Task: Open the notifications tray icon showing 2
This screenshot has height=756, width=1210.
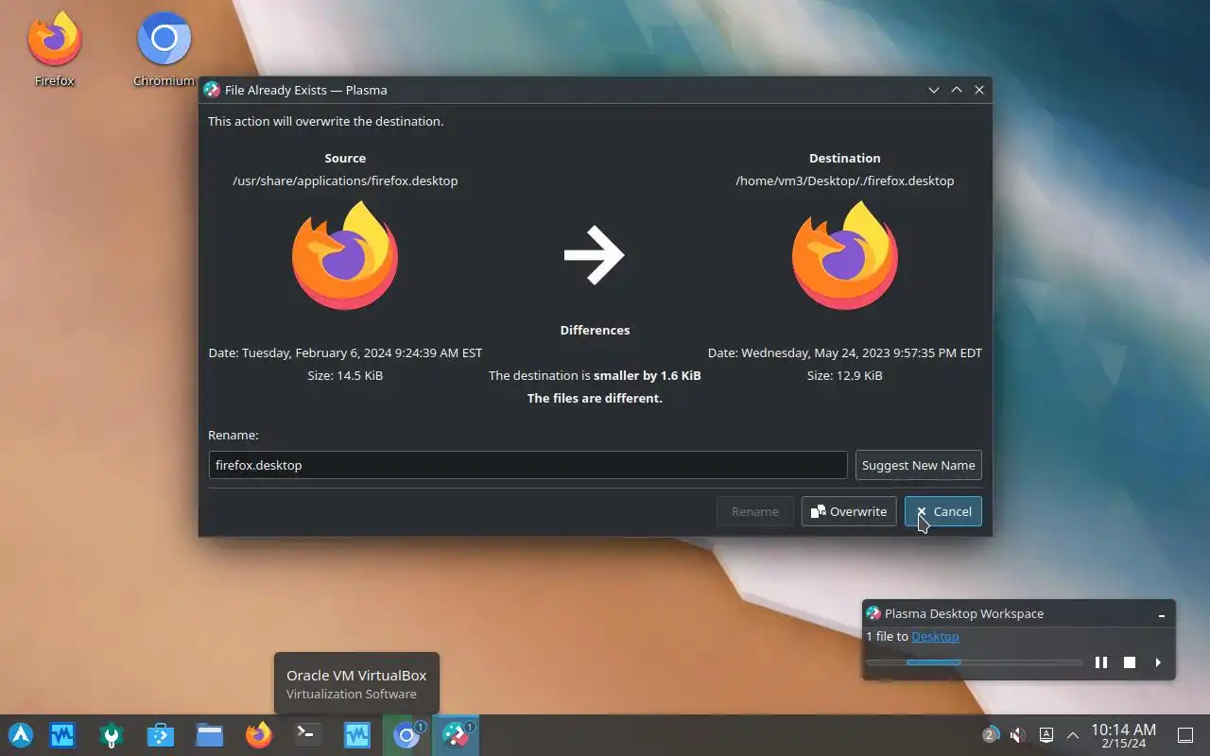Action: [990, 735]
